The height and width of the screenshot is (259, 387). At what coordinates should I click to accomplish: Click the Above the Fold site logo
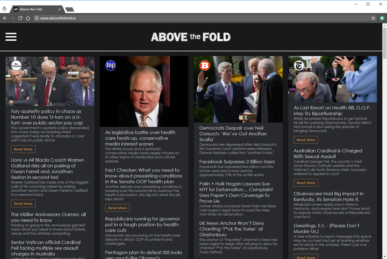point(191,37)
